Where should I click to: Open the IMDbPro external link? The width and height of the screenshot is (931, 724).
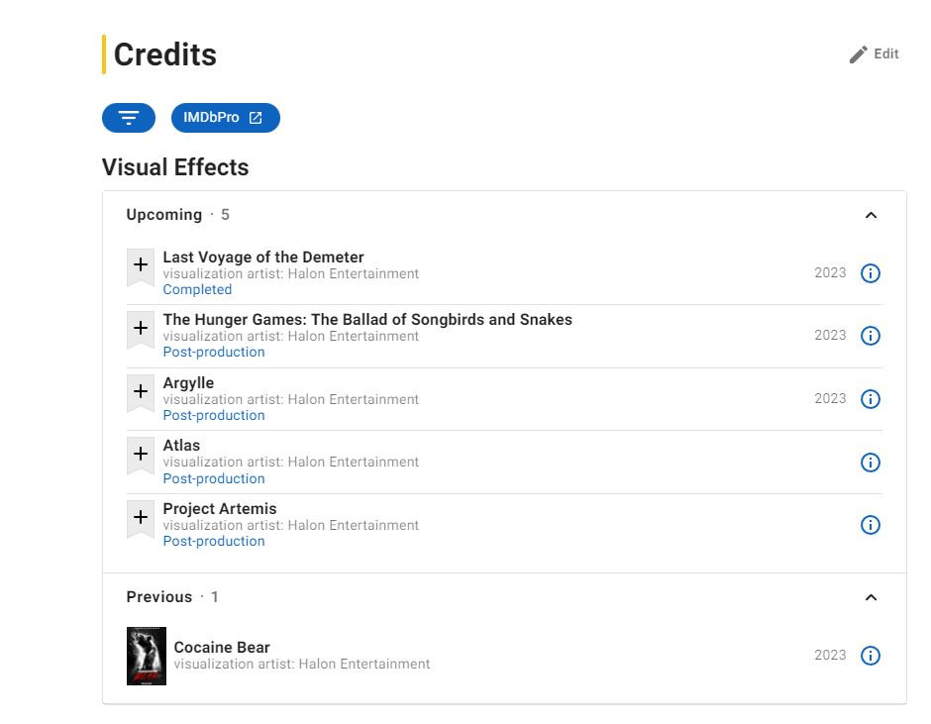click(x=225, y=118)
